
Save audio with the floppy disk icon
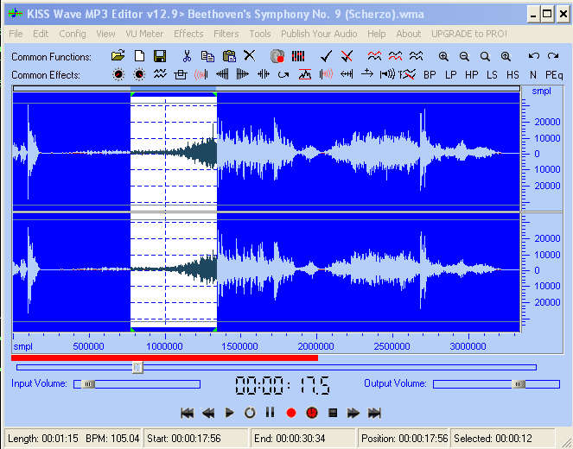159,56
